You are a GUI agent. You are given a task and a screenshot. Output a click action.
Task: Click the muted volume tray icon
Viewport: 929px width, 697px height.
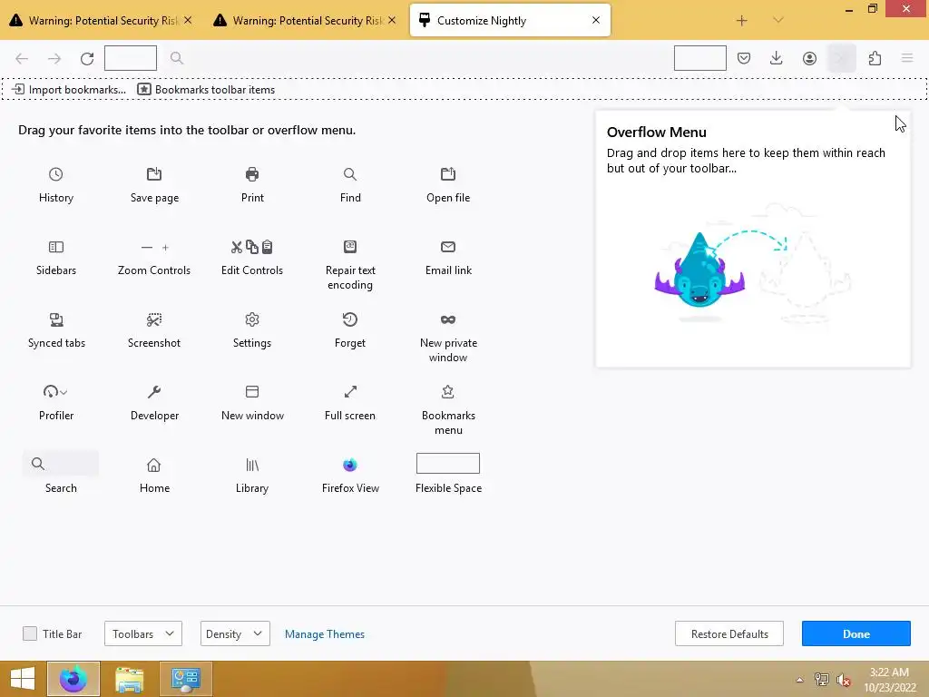843,680
